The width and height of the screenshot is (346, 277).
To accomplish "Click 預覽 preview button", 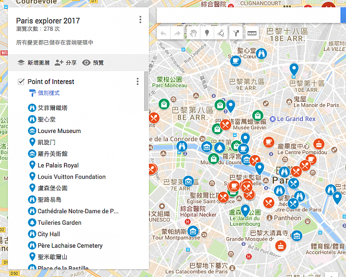I will [93, 63].
